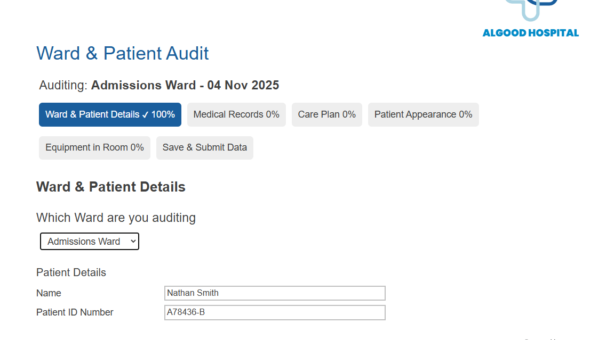This screenshot has height=340, width=606.
Task: Click the Ward & Patient Details section heading
Action: pyautogui.click(x=110, y=187)
